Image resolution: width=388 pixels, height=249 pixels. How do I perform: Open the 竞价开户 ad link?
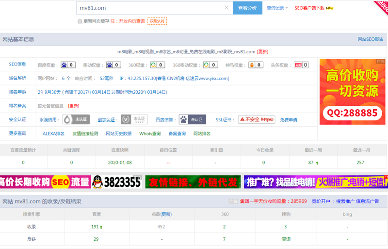pos(321,201)
